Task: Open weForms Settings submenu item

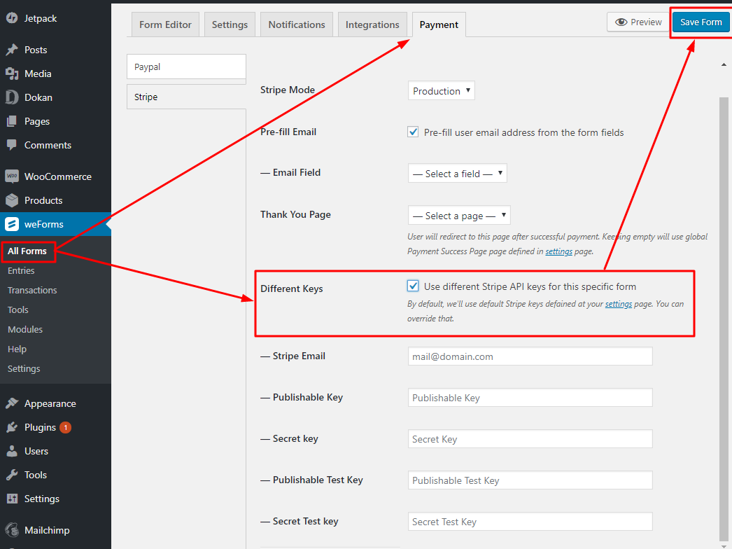Action: coord(24,368)
